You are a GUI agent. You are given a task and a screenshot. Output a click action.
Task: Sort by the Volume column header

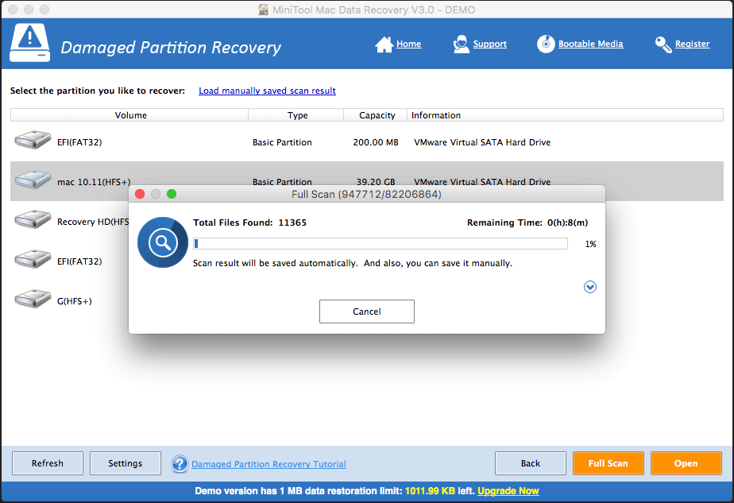[x=129, y=115]
